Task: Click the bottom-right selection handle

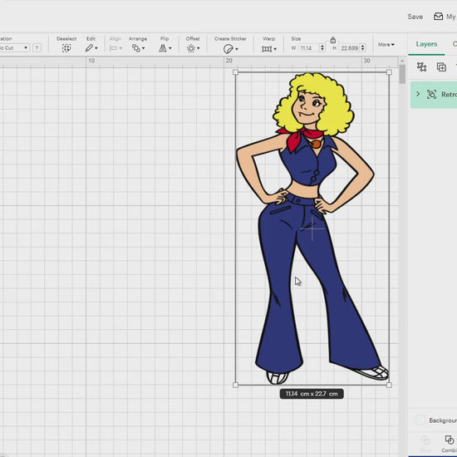Action: tap(389, 385)
